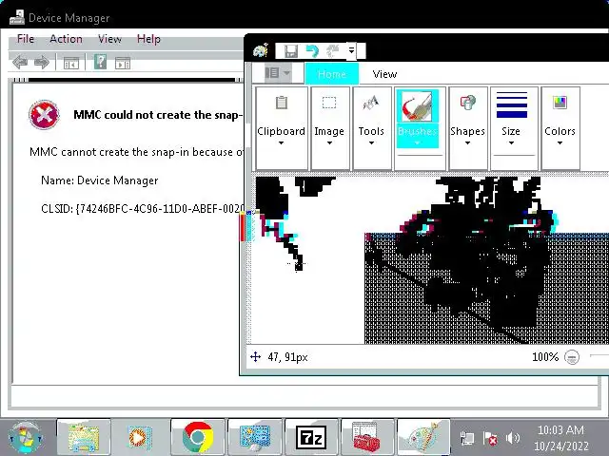Expand the Tools group
This screenshot has width=609, height=456.
(x=372, y=128)
